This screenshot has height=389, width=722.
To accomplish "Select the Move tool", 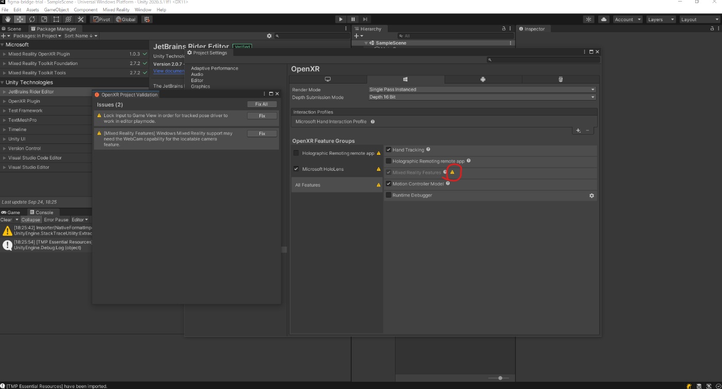I will point(20,19).
